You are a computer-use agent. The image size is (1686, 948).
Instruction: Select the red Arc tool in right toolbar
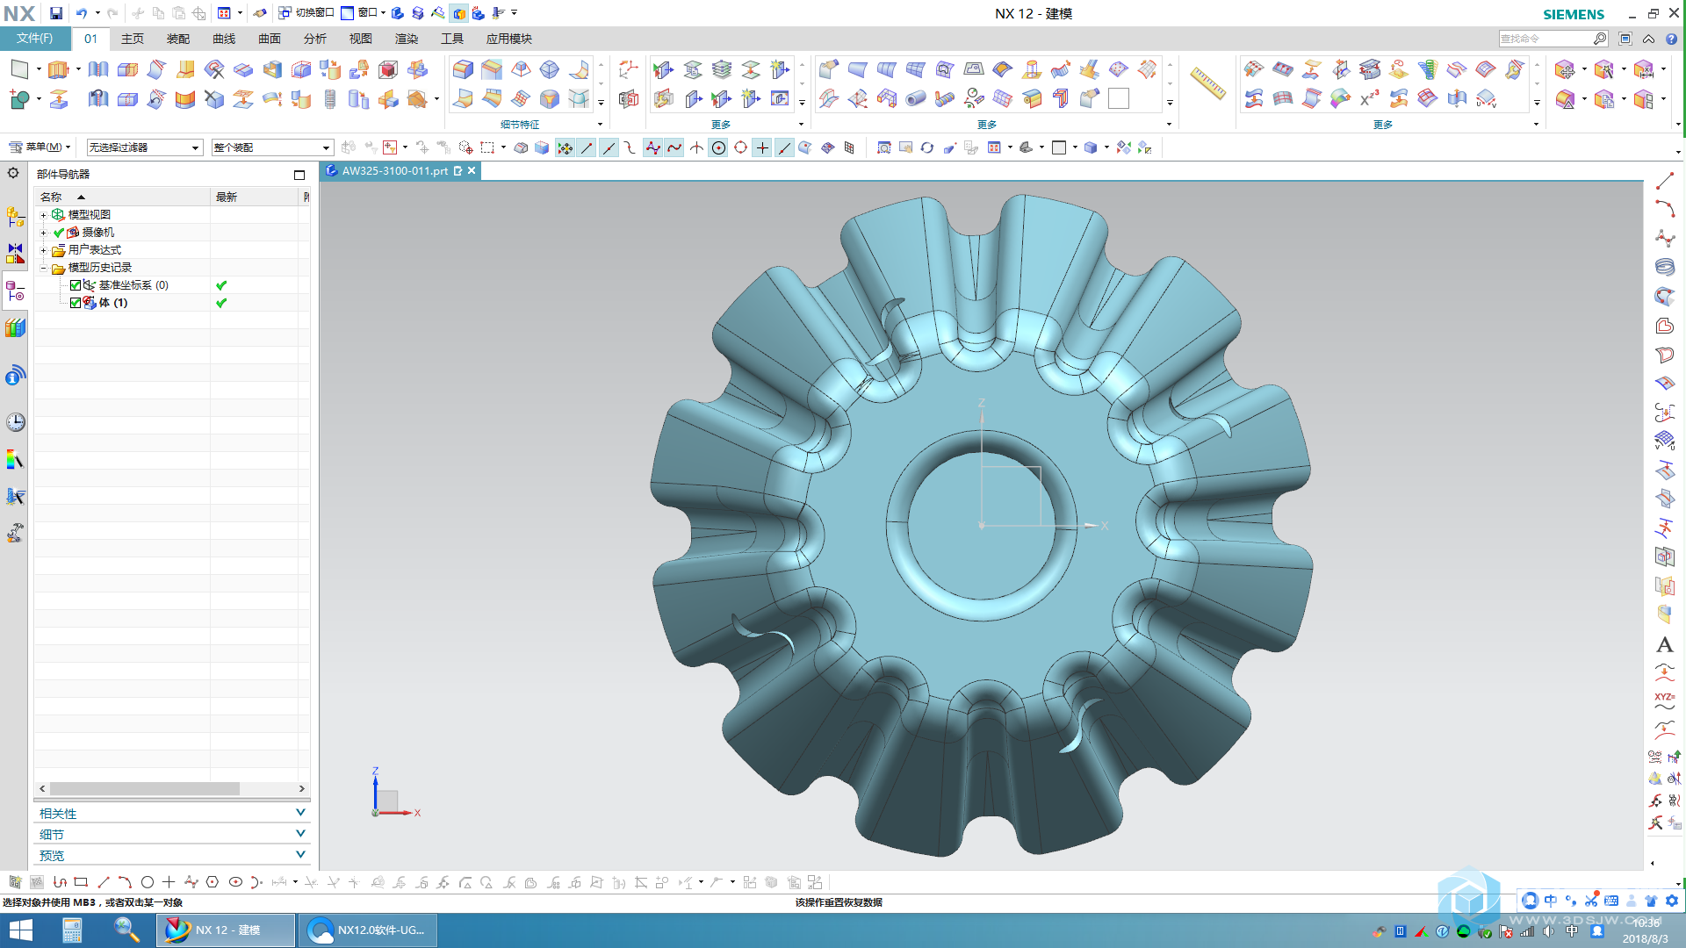coord(1664,209)
